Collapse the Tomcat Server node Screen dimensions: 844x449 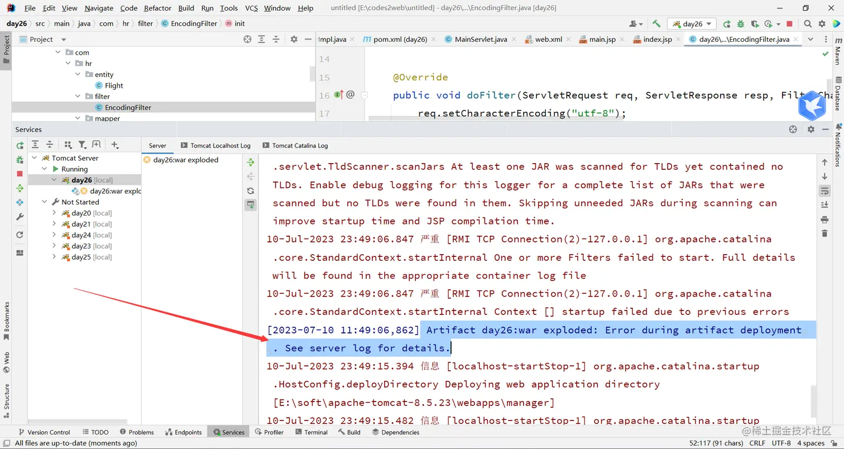point(35,158)
